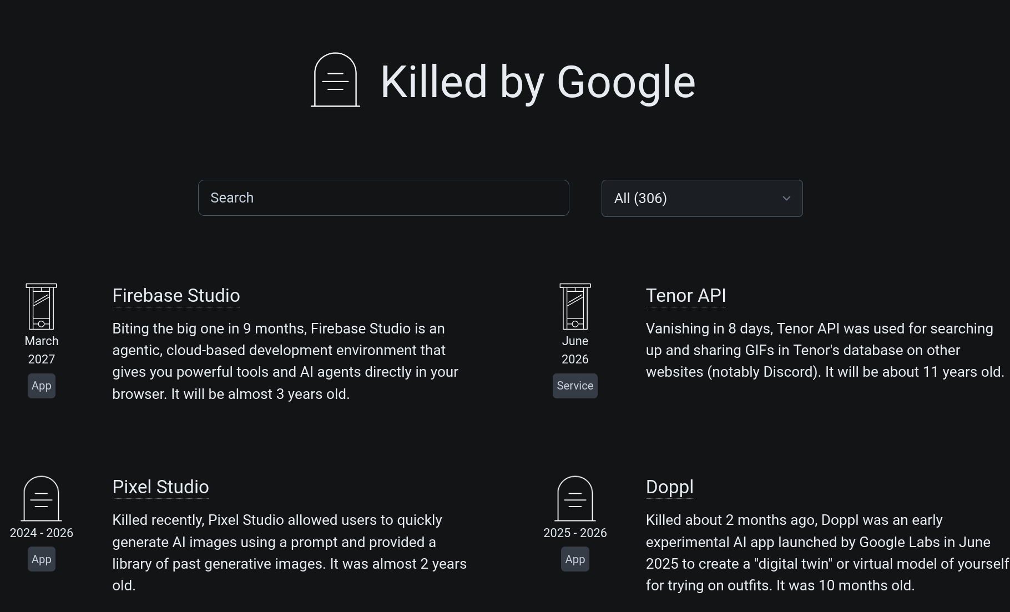Click the Service badge under June 2026
This screenshot has height=612, width=1010.
click(575, 386)
